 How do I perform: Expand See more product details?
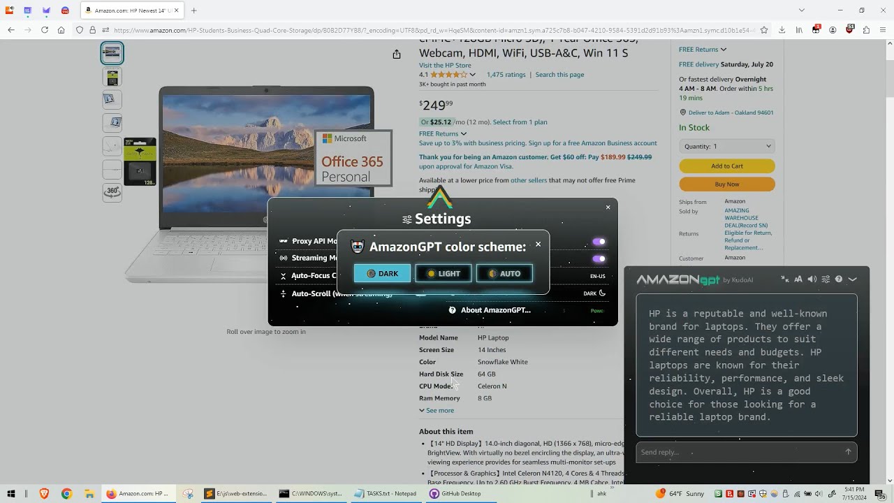tap(437, 410)
